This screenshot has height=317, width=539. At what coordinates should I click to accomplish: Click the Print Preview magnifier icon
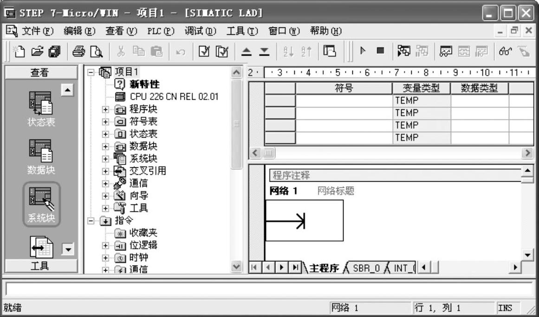tap(97, 51)
